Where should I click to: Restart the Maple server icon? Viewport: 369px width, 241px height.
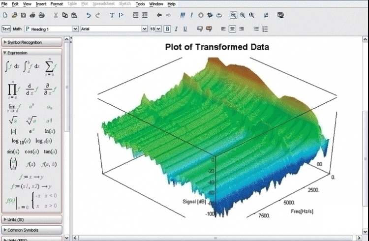(x=219, y=15)
